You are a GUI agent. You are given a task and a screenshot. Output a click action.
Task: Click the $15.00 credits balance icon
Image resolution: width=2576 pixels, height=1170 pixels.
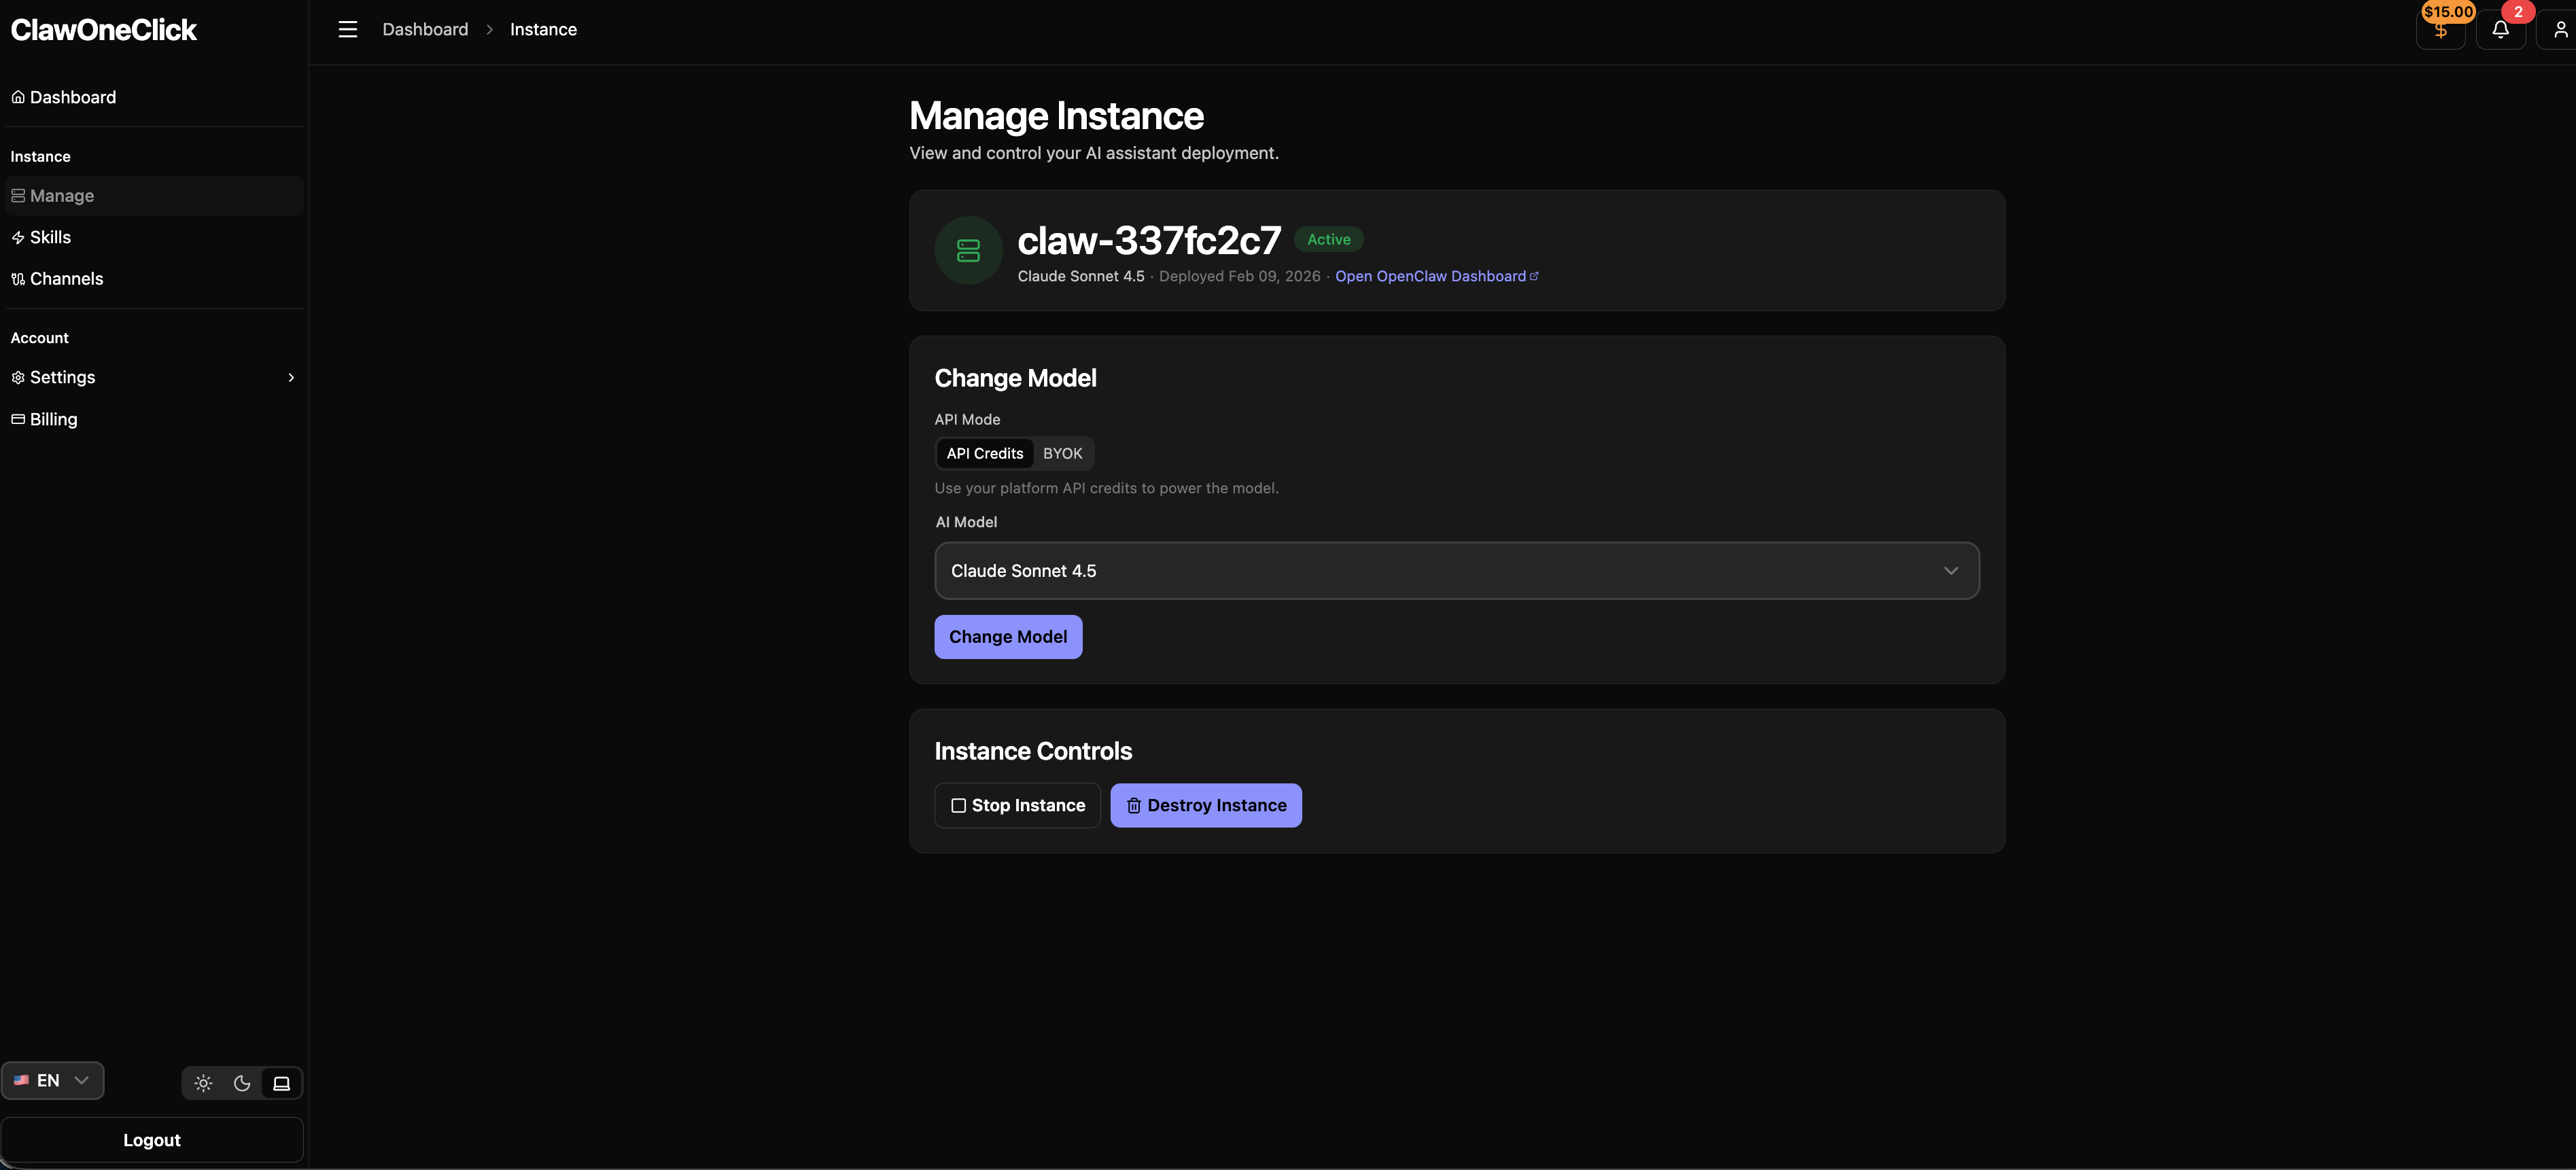click(2441, 29)
